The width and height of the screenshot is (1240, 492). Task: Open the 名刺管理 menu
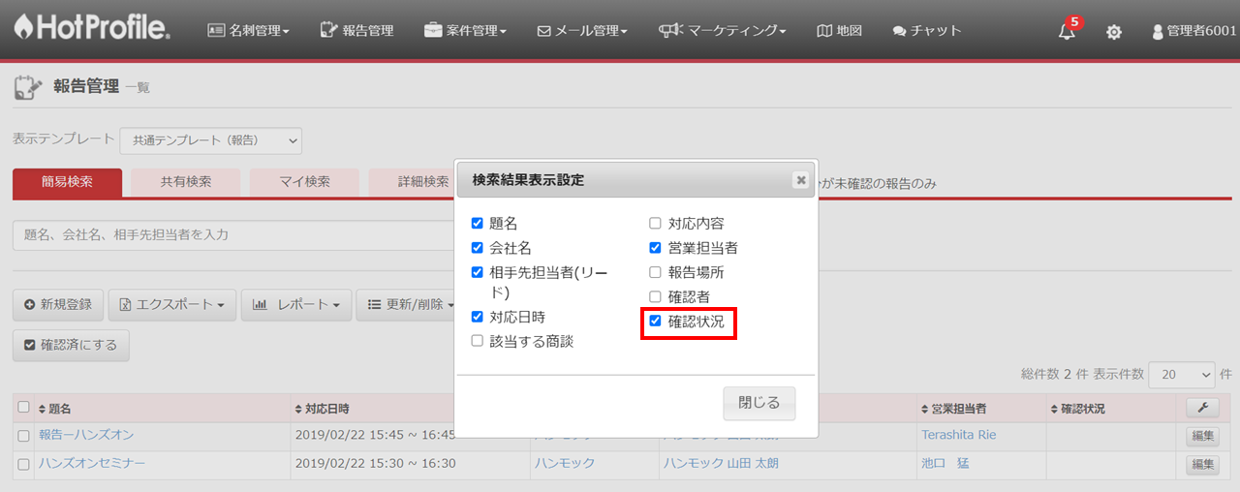(x=249, y=30)
